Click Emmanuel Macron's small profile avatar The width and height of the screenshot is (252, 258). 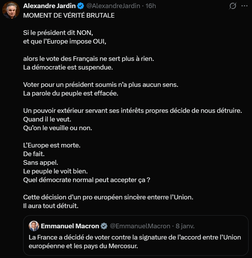coord(34,226)
